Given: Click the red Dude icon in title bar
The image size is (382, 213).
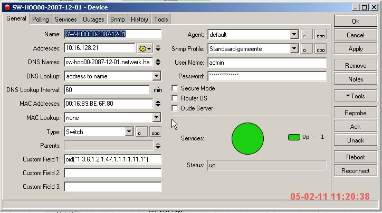Looking at the screenshot, I should point(7,7).
